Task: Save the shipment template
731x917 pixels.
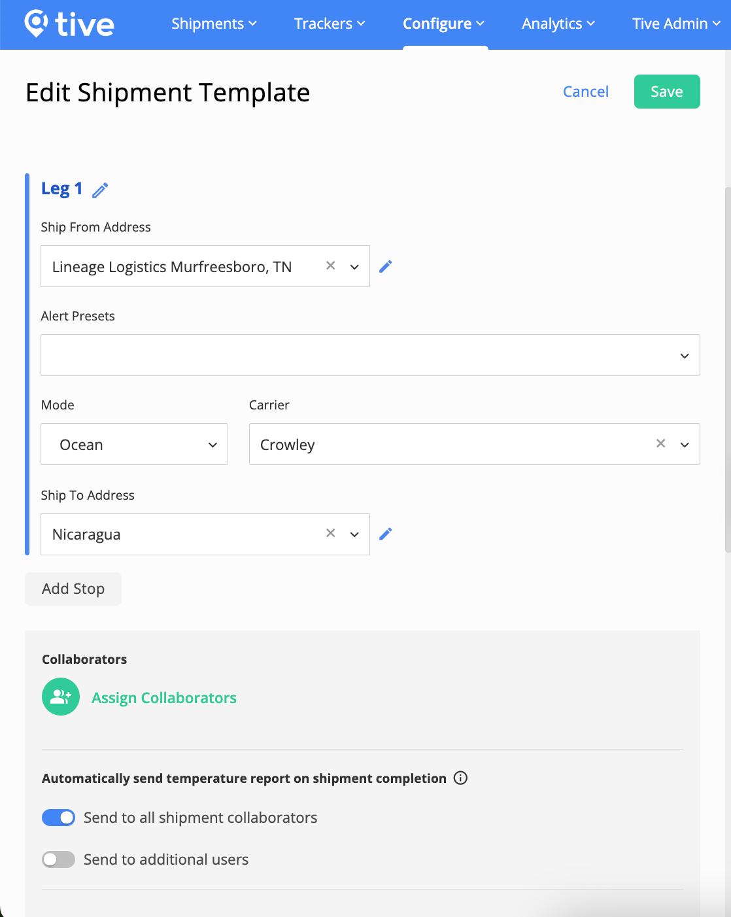Action: pyautogui.click(x=667, y=92)
